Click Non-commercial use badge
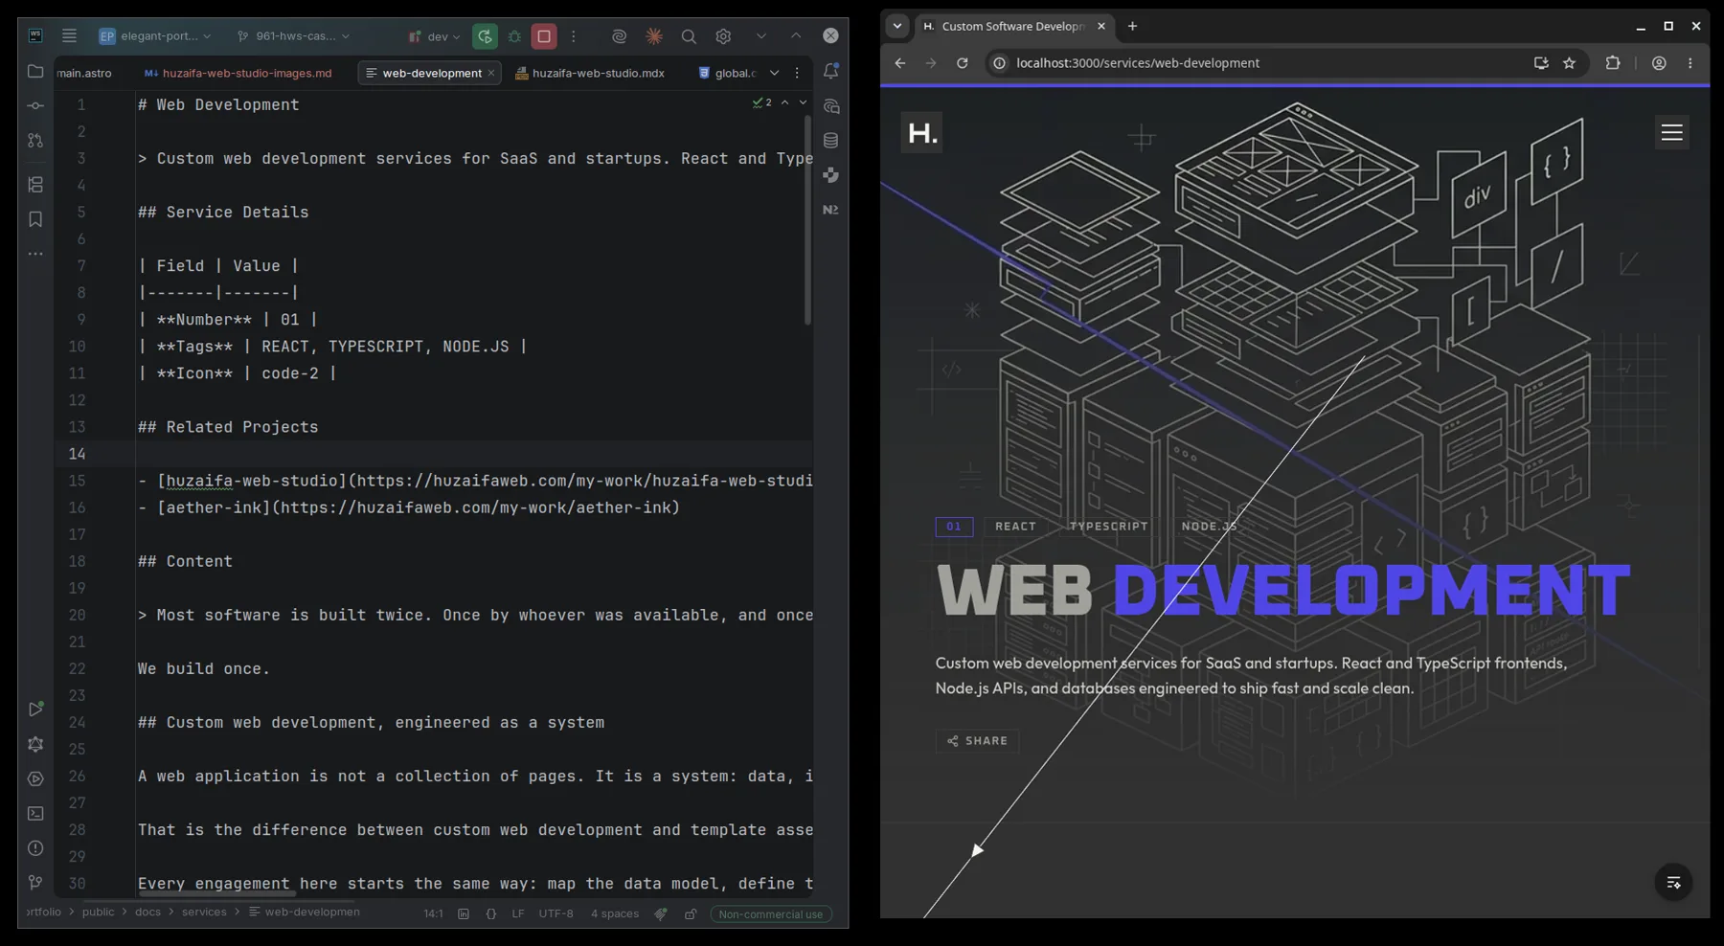Viewport: 1724px width, 946px height. 771,914
